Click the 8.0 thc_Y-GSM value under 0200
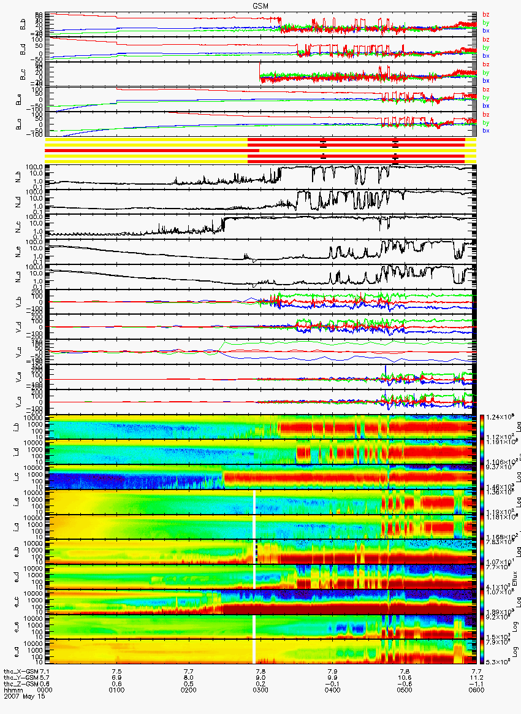The width and height of the screenshot is (521, 714). tap(188, 678)
